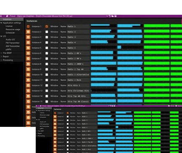
Task: Open AM Transmitter in the larger window's sidebar
Action: point(13,46)
